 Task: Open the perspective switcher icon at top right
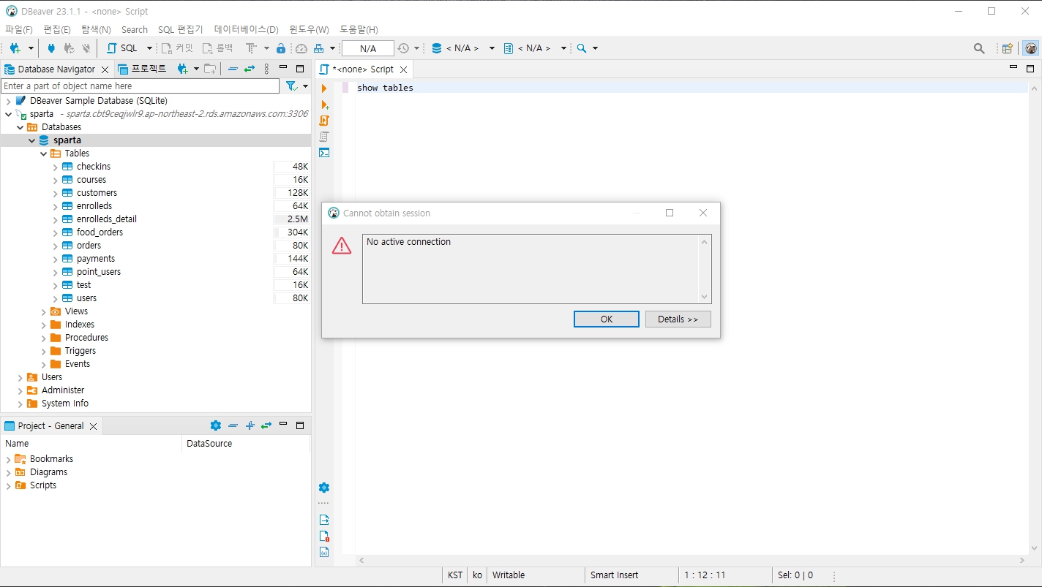[x=1008, y=48]
